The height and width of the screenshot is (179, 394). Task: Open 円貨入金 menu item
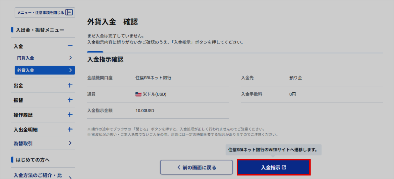pyautogui.click(x=26, y=58)
